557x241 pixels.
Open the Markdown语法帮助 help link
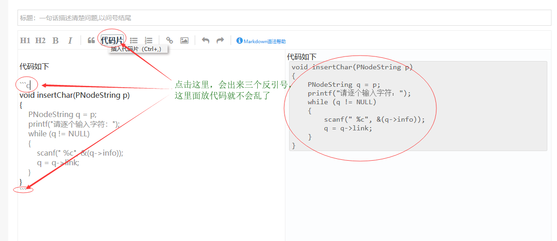click(x=265, y=41)
